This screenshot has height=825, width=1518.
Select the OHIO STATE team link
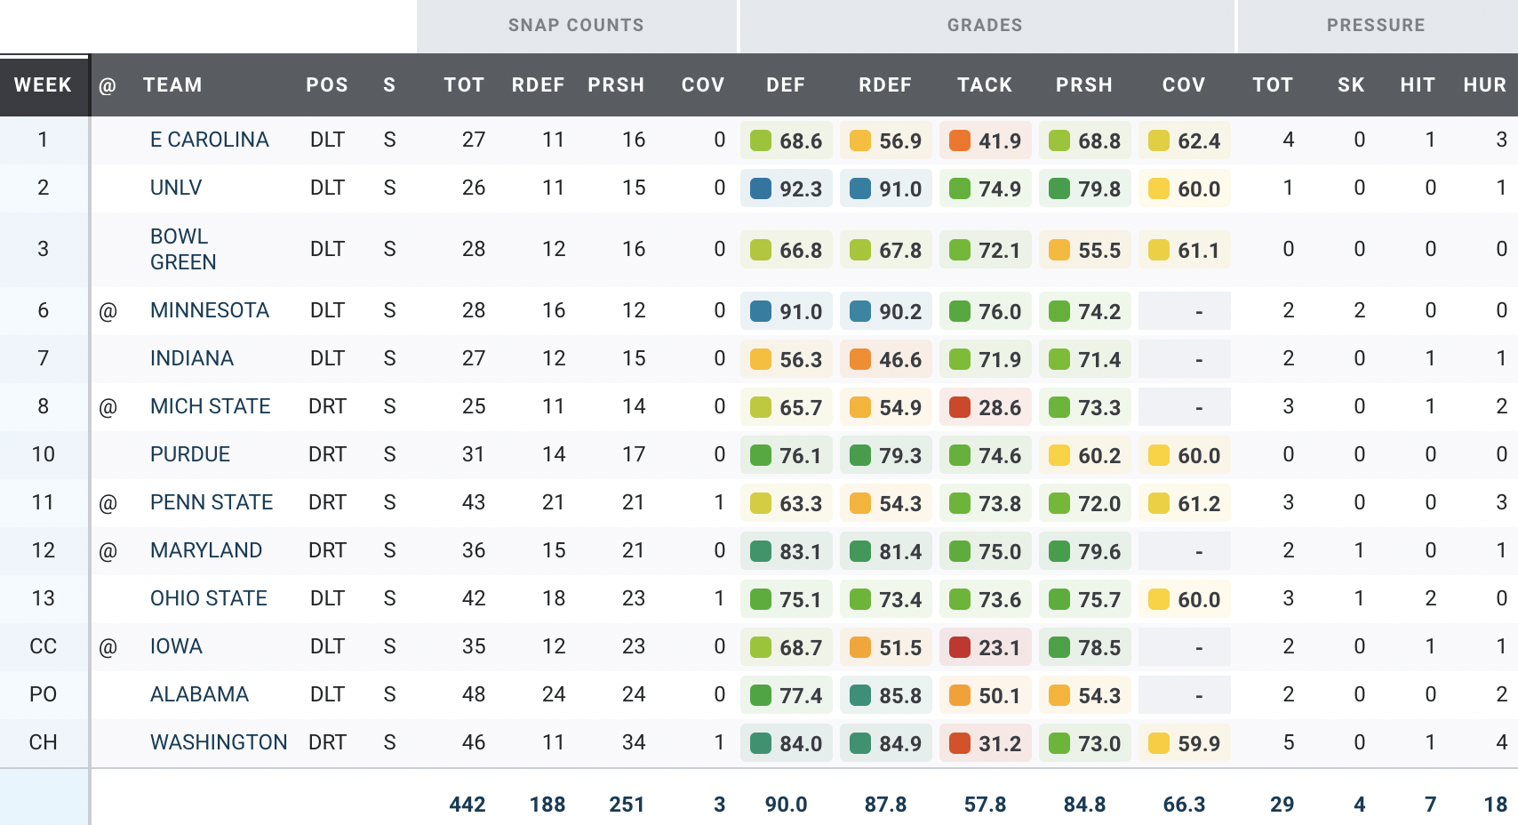pos(208,598)
